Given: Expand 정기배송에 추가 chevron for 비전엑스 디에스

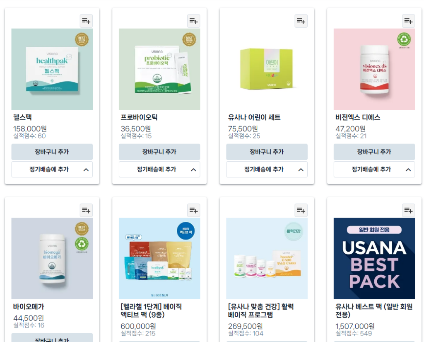Looking at the screenshot, I should coord(408,170).
